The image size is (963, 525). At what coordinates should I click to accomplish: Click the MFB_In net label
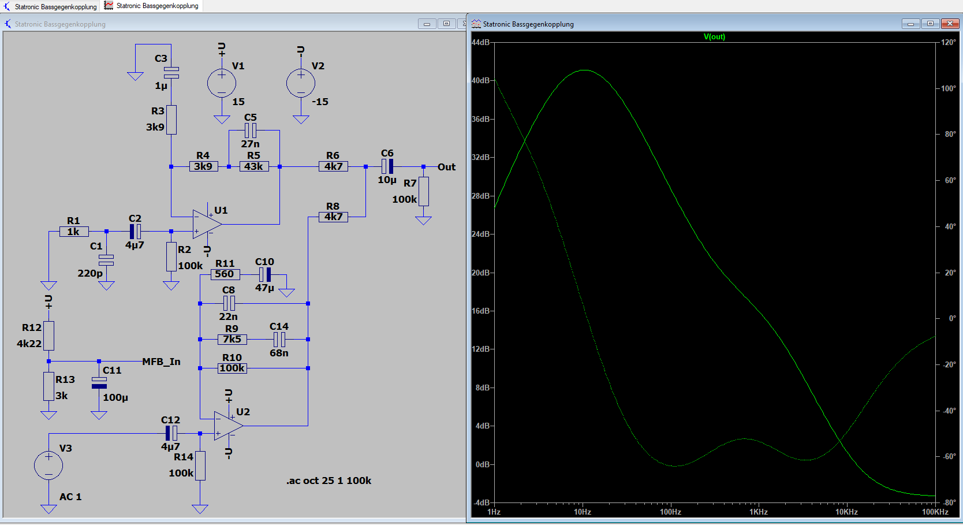point(161,362)
